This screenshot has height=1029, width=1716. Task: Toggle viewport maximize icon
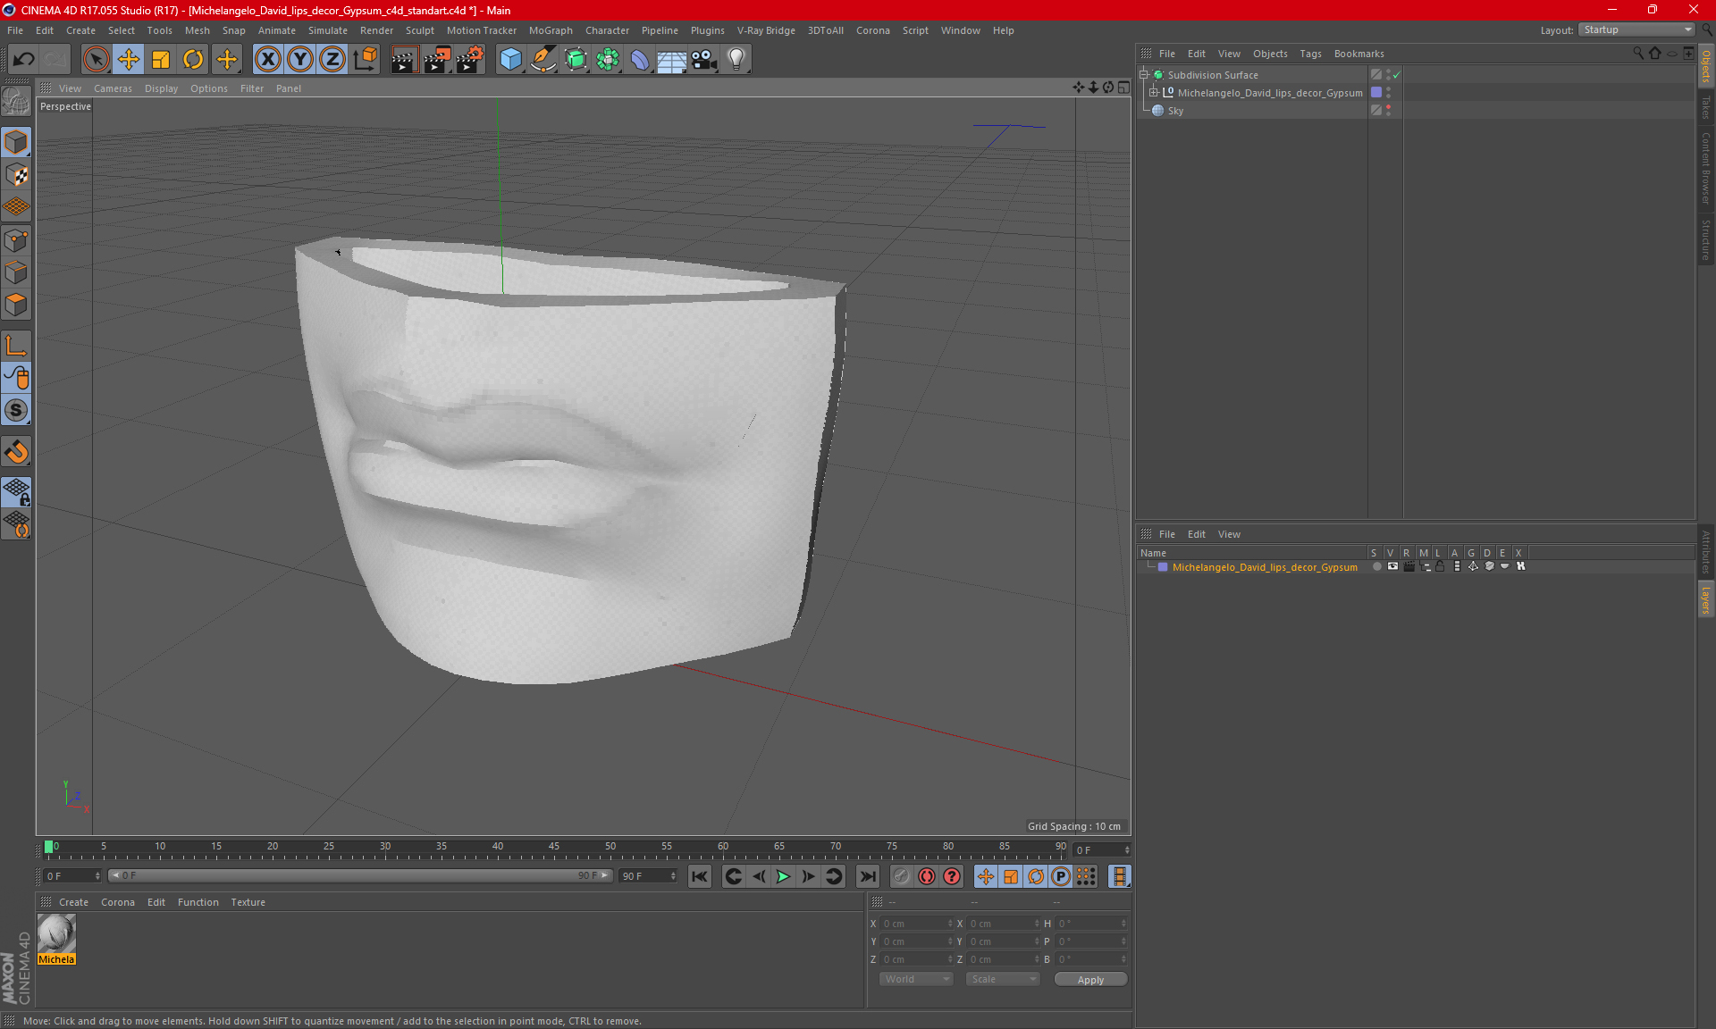click(1123, 88)
